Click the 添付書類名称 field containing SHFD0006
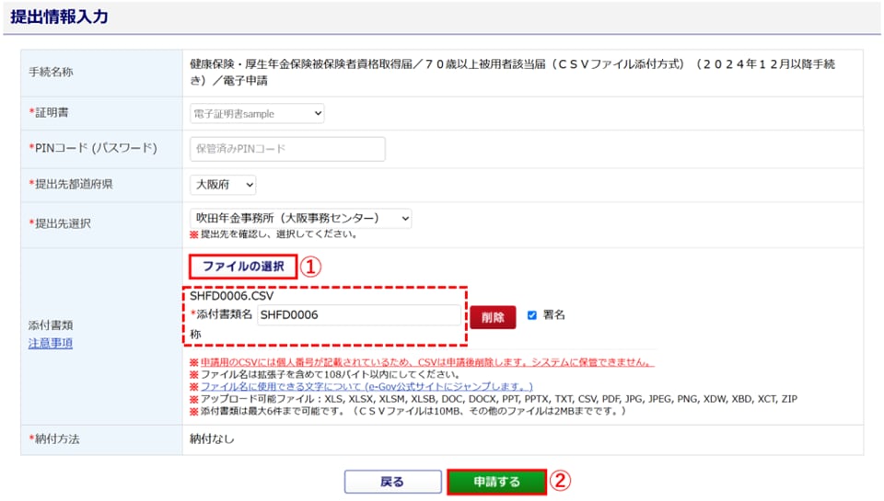The width and height of the screenshot is (884, 501). point(358,315)
